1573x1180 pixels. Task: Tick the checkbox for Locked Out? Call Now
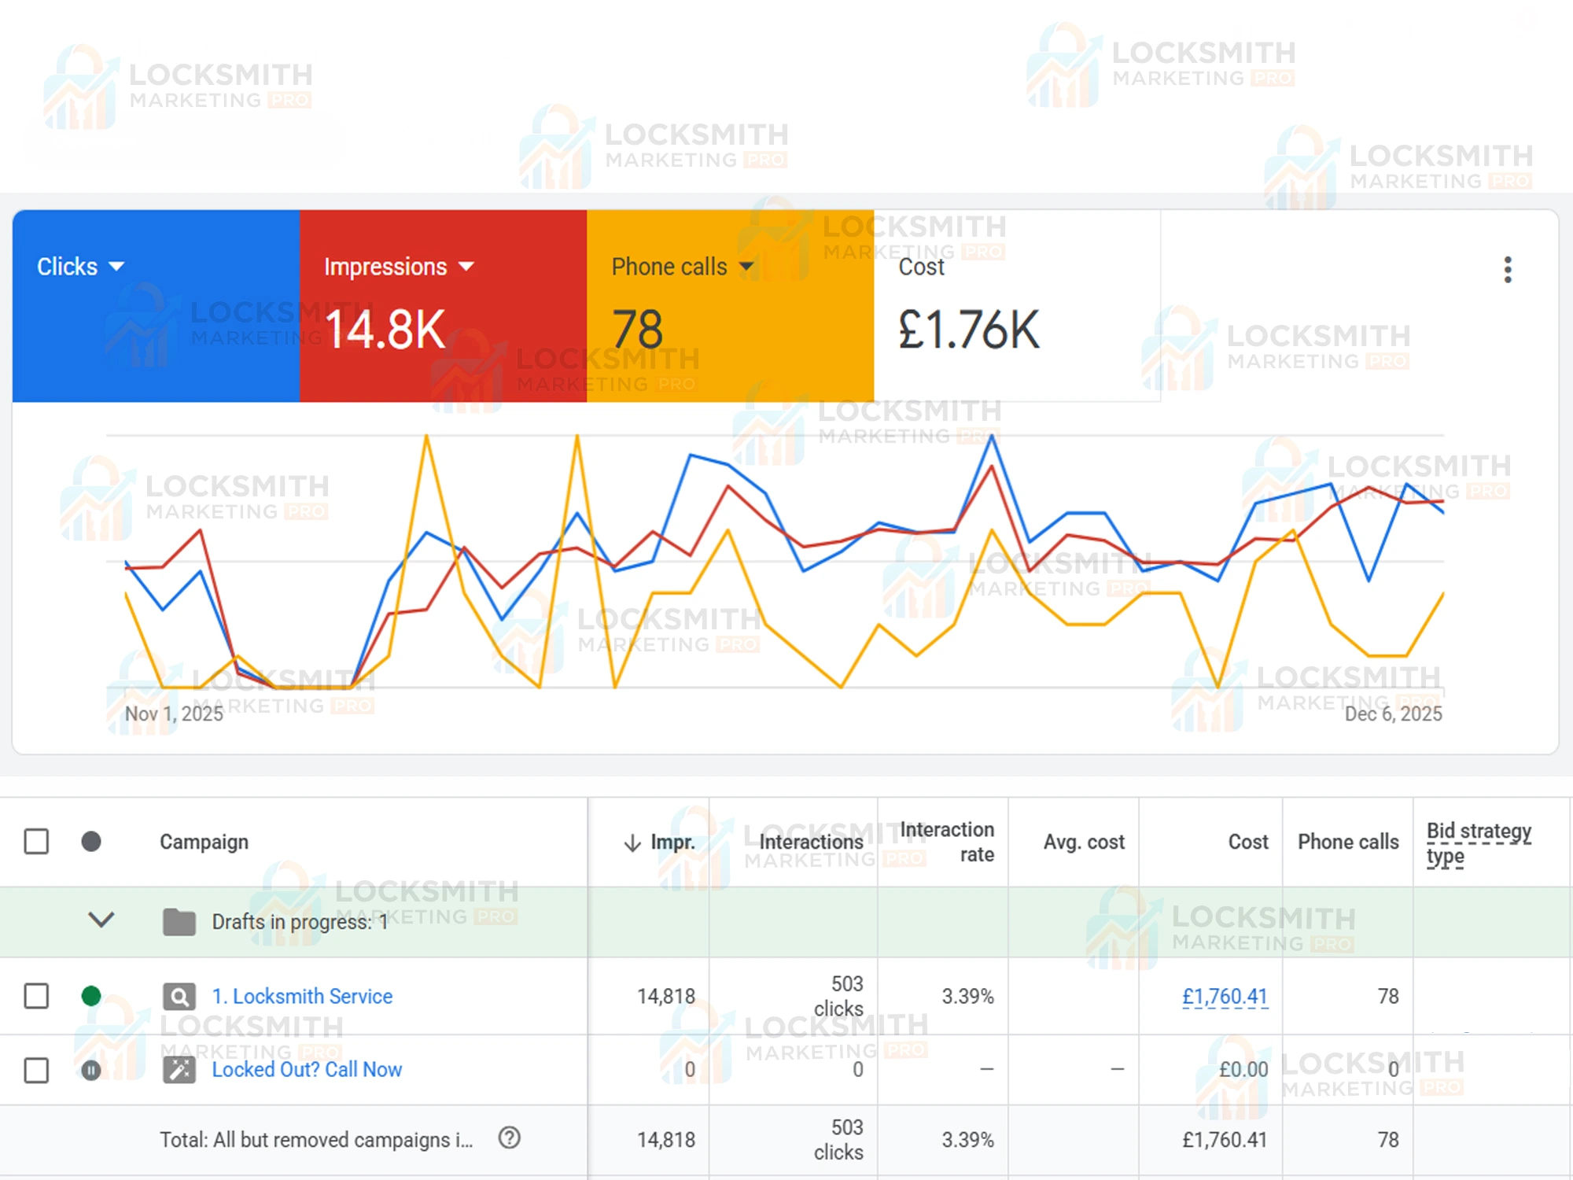pos(36,1069)
